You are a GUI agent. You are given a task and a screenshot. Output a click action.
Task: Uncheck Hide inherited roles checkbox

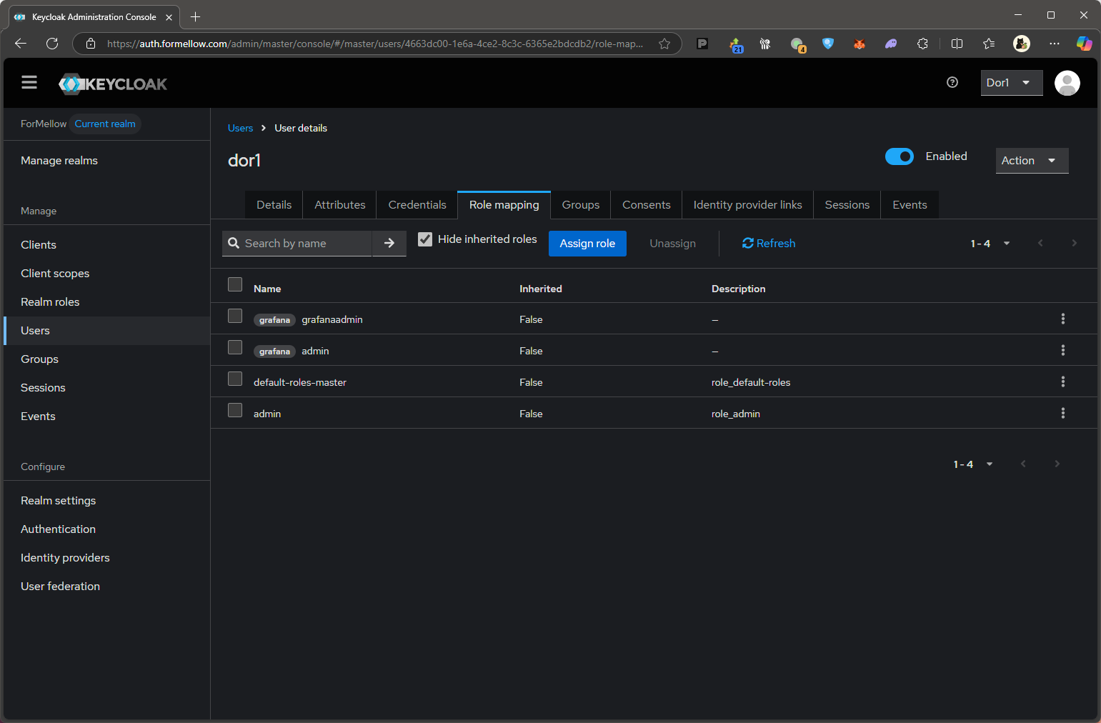pyautogui.click(x=425, y=239)
